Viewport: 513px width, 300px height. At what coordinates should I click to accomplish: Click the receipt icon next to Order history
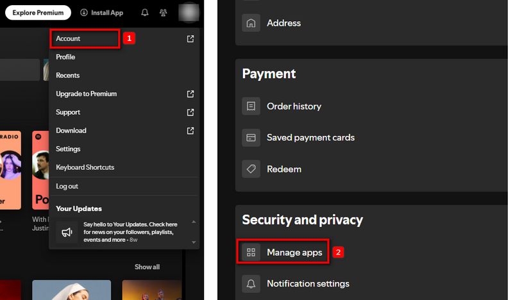pos(251,106)
